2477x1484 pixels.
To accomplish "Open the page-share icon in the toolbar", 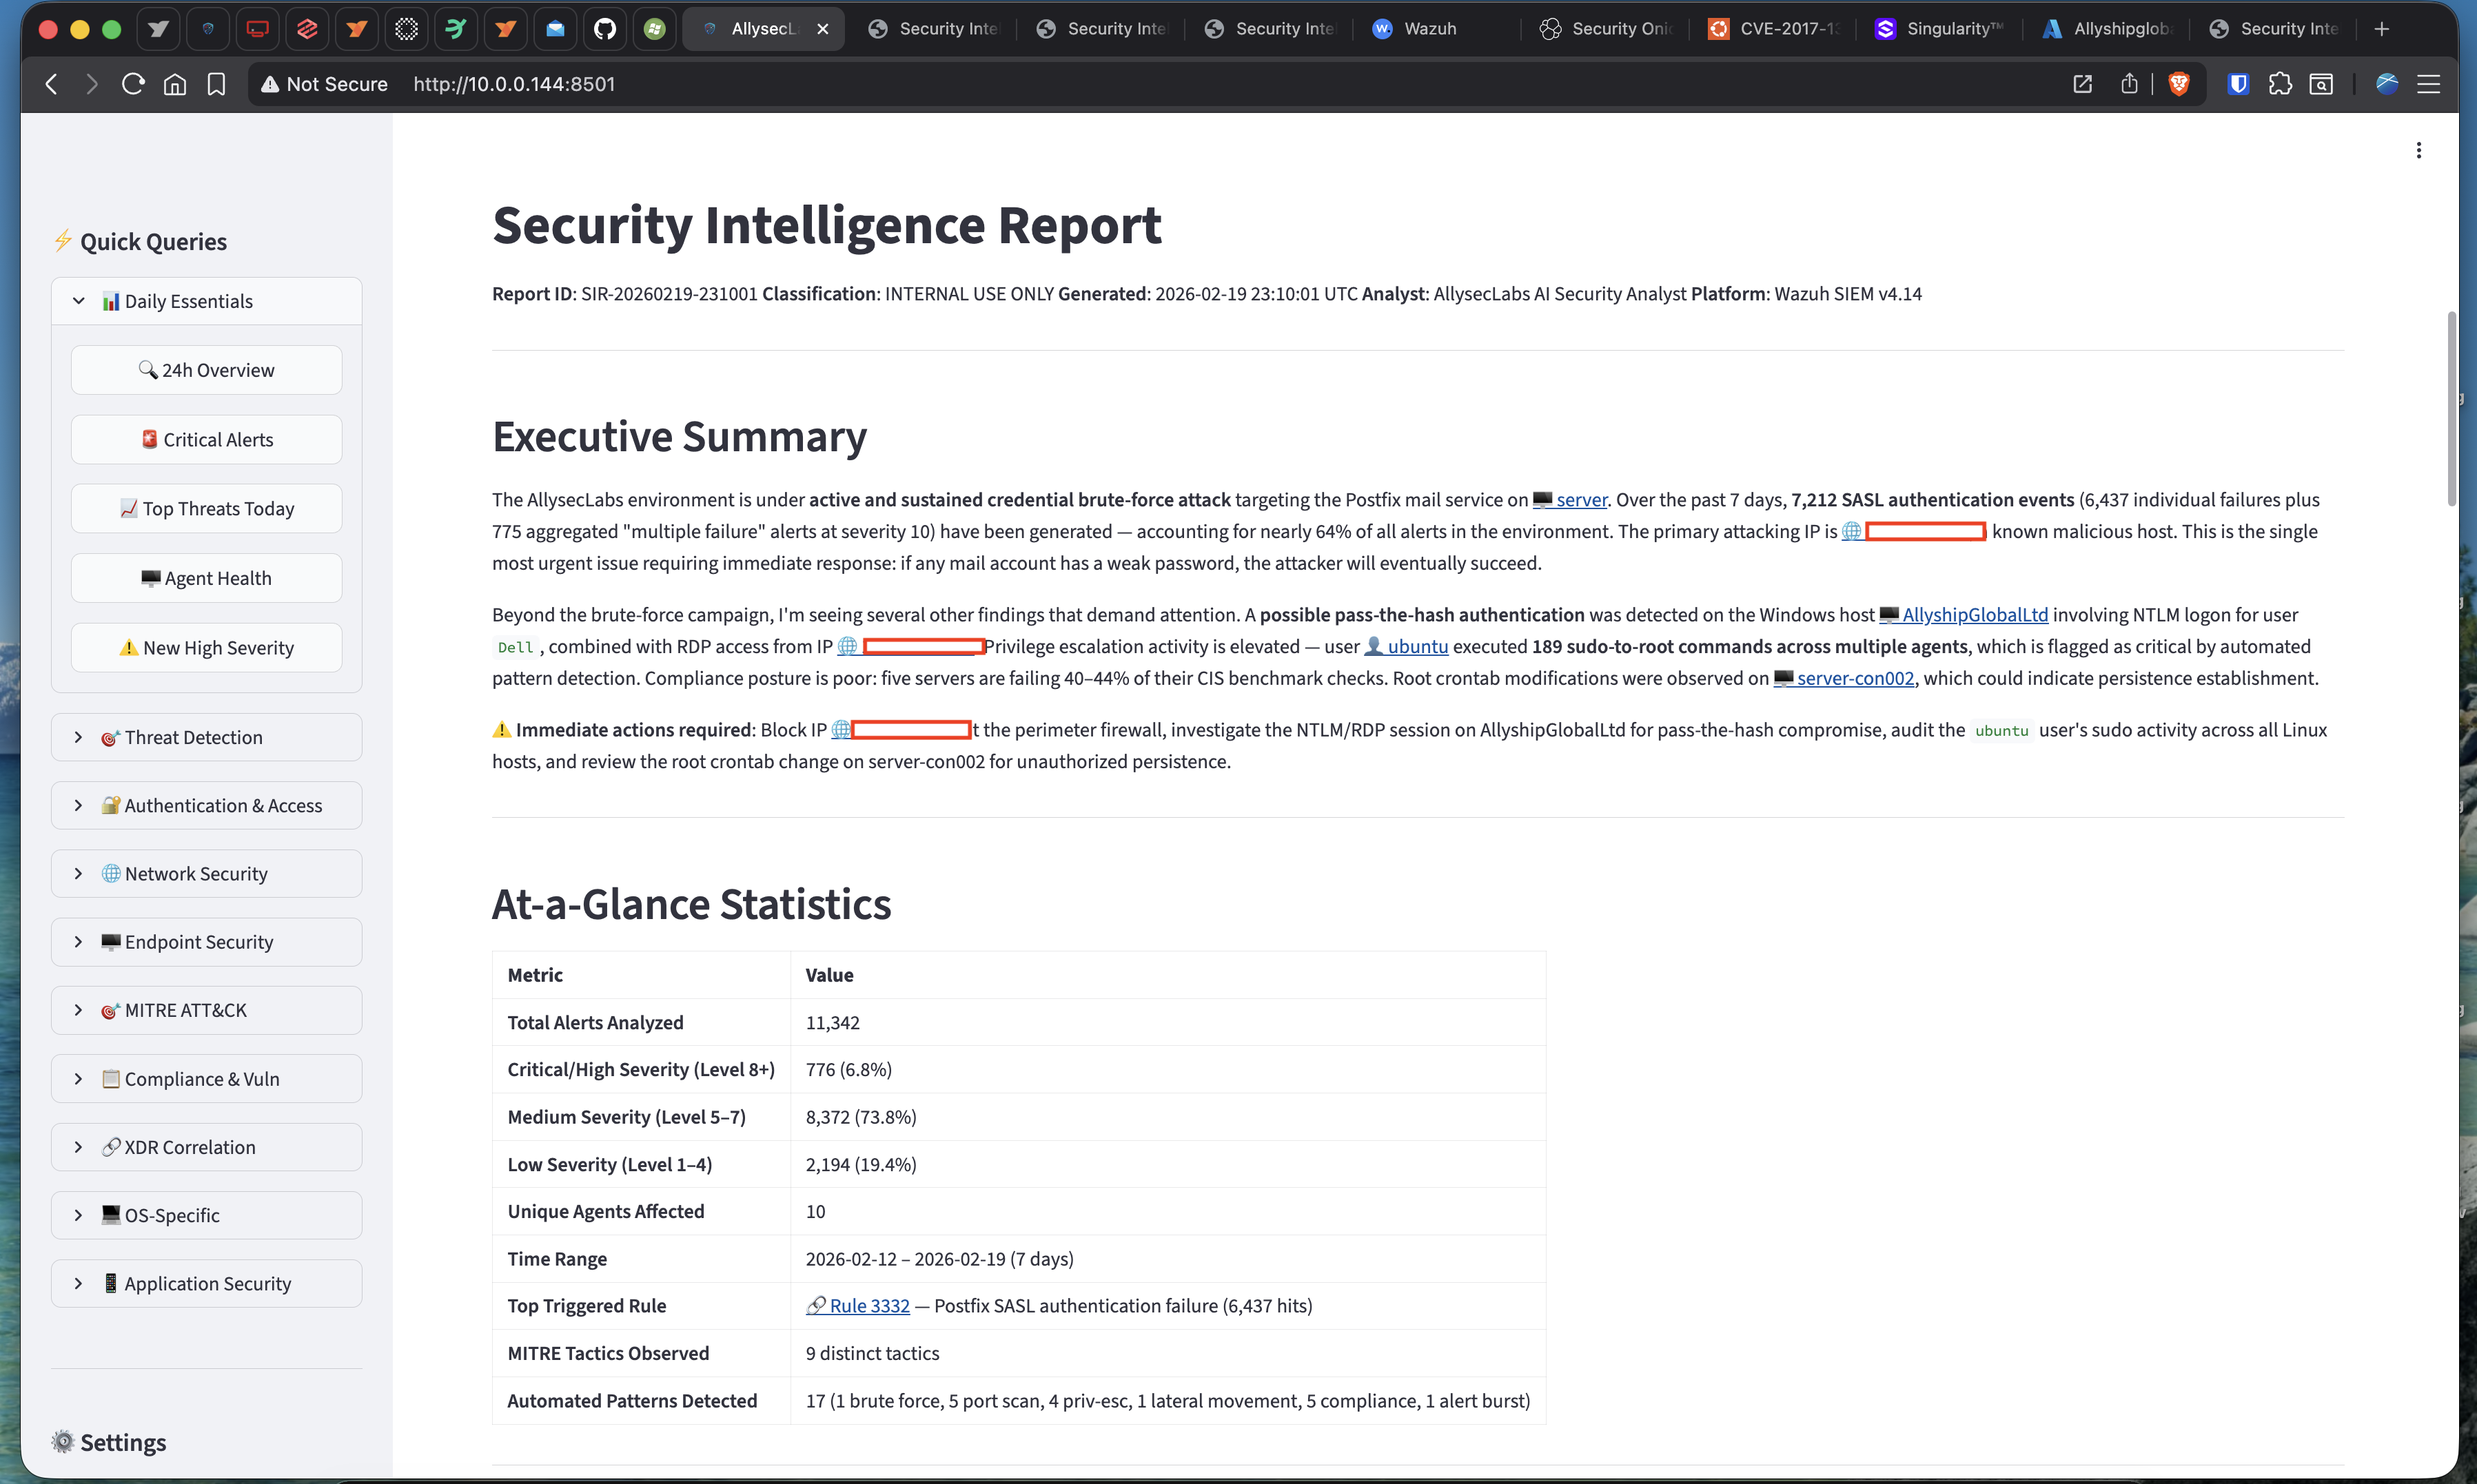I will [x=2129, y=84].
